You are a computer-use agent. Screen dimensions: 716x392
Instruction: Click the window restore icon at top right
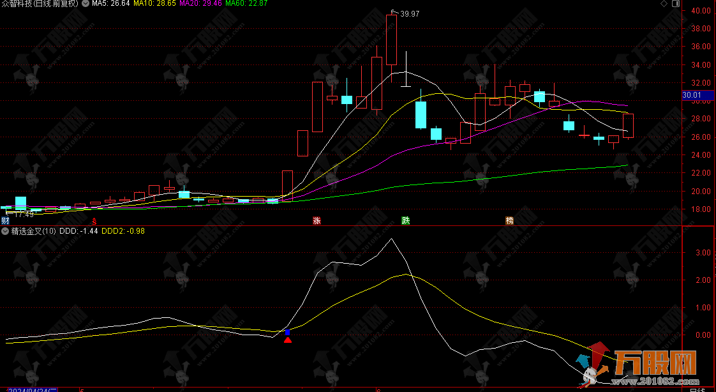[x=676, y=4]
